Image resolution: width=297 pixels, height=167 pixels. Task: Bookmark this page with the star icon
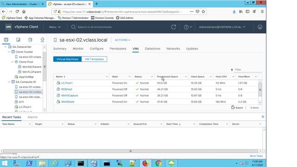click(x=203, y=12)
